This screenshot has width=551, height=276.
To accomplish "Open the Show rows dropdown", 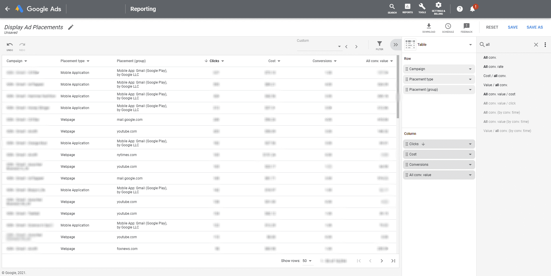I will (x=307, y=261).
